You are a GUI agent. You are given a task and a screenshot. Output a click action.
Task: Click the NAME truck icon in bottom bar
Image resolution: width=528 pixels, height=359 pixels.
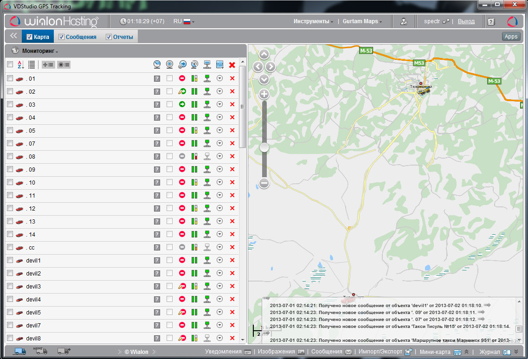(40, 351)
